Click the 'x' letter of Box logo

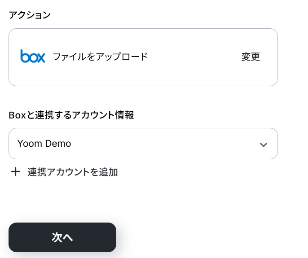41,57
